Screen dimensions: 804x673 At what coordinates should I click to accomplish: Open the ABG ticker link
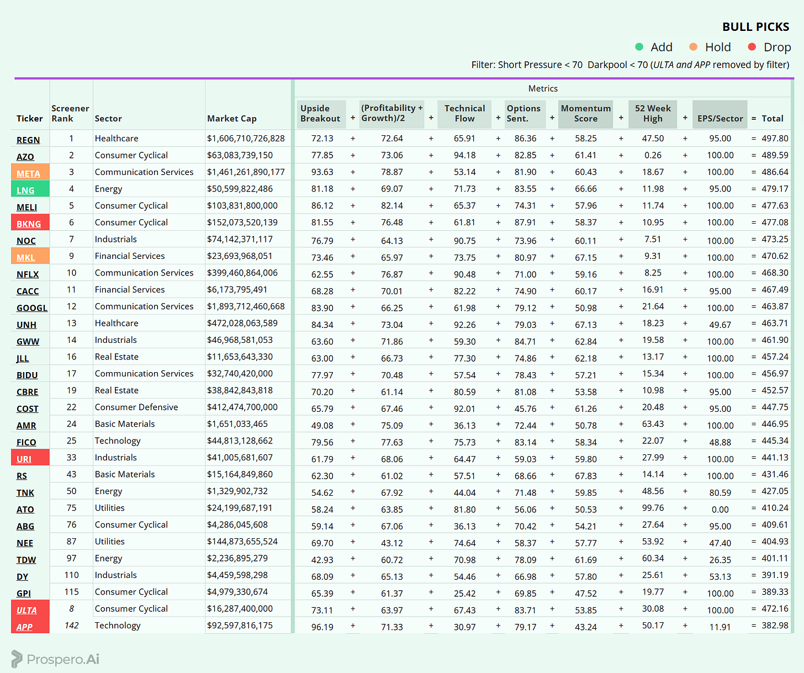25,526
